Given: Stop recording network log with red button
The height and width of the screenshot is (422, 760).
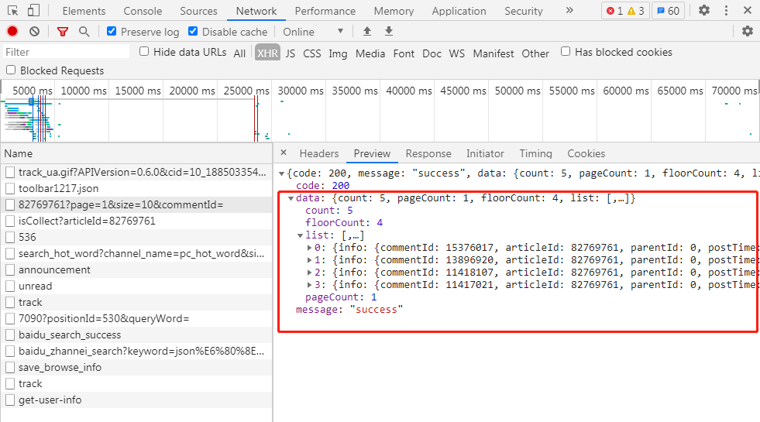Looking at the screenshot, I should coord(12,32).
